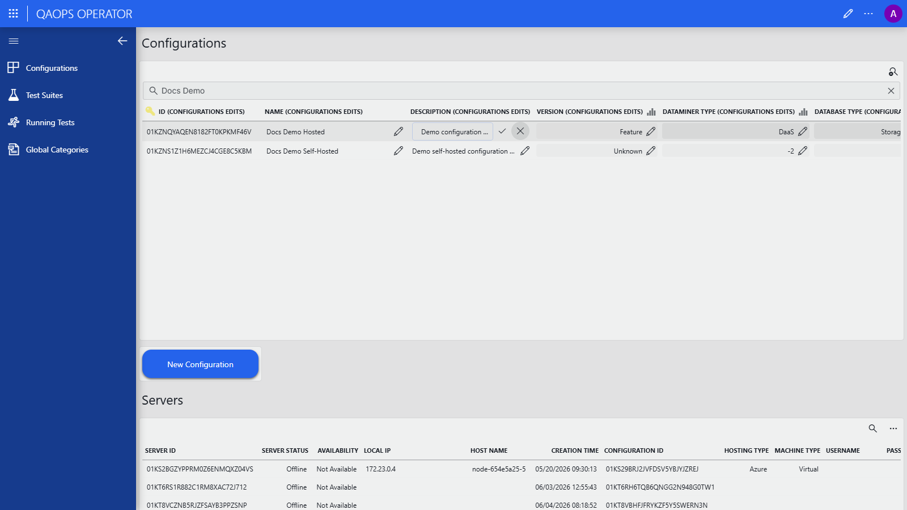Screen dimensions: 907x510
Task: Click the Configurations table search toggle icon
Action: pos(893,72)
